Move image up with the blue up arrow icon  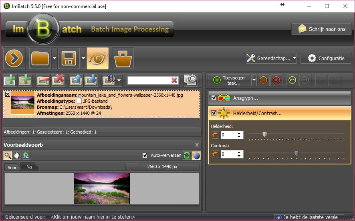[x=76, y=80]
